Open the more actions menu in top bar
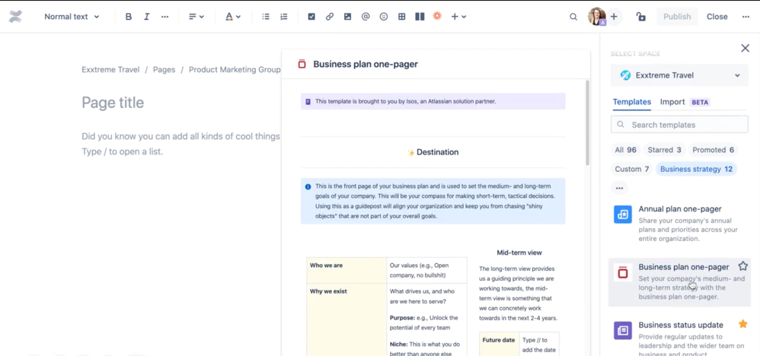760x356 pixels. coord(746,17)
